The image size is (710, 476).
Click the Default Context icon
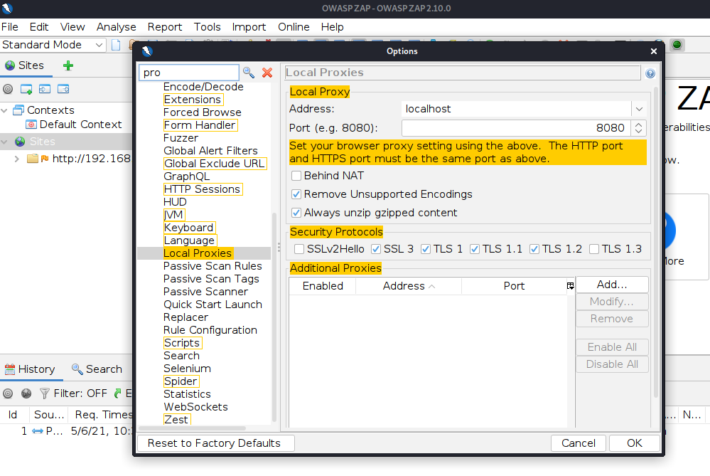[x=31, y=125]
